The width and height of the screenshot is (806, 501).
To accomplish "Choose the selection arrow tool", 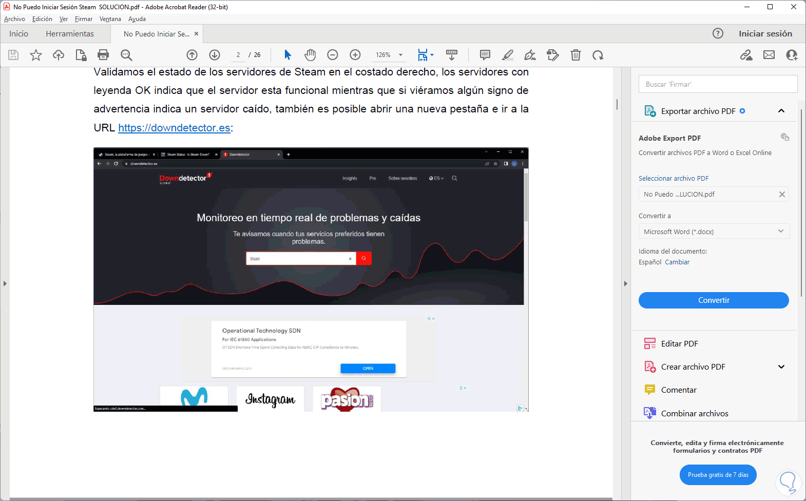I will click(x=287, y=55).
